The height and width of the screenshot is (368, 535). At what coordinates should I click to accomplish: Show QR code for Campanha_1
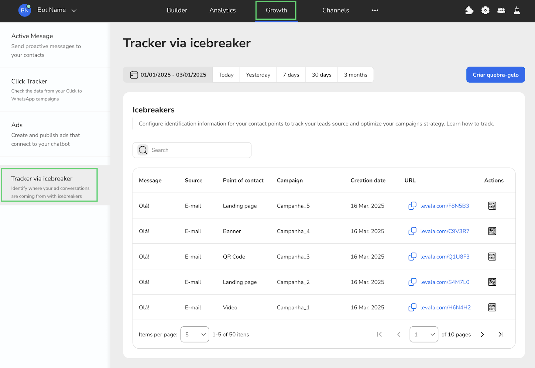point(492,307)
